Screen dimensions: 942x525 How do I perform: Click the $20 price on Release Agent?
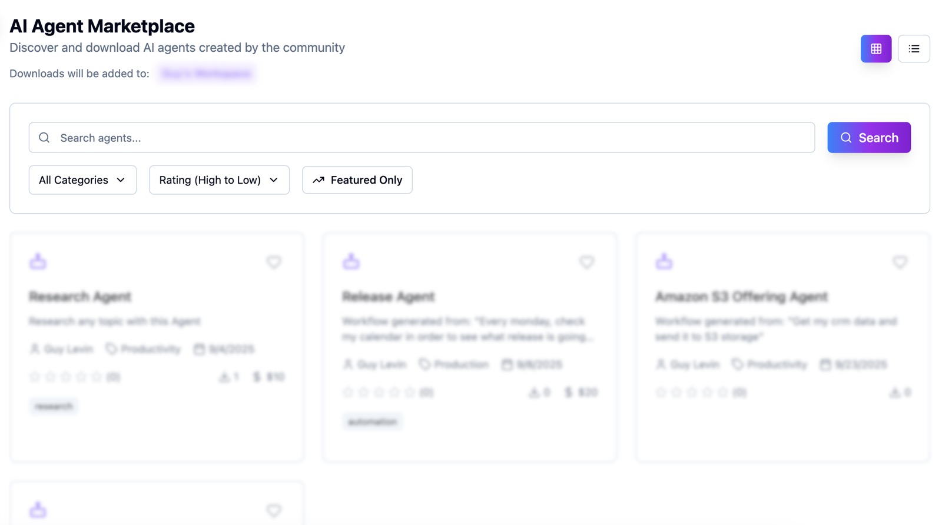[x=581, y=392]
